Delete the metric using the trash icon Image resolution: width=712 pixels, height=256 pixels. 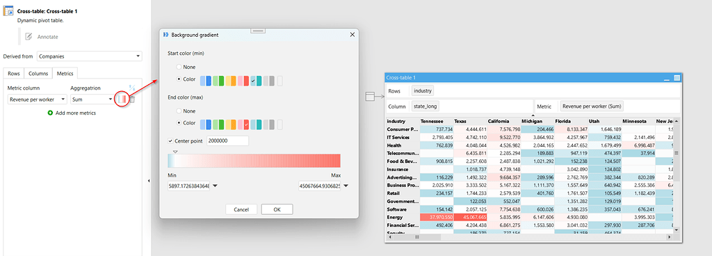click(132, 99)
